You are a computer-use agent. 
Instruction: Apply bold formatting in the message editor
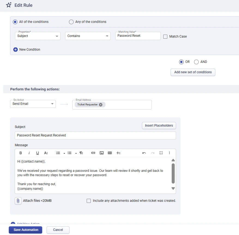[x=20, y=153]
